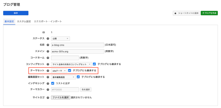The width and height of the screenshot is (221, 108).
Task: Click help icon next to 編集画面セット
Action: [48, 77]
